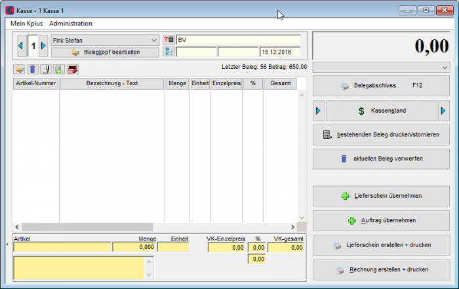Click the first empty field left of date

point(197,52)
